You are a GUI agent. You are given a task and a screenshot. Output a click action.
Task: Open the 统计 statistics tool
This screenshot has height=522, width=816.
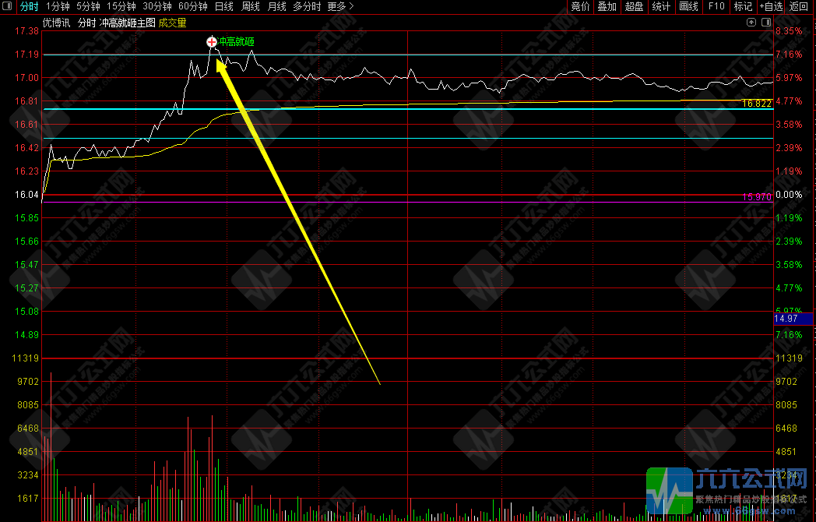tap(661, 7)
